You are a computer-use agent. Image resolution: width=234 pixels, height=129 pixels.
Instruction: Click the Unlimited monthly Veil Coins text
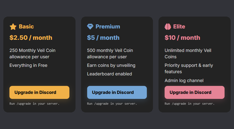[188, 54]
